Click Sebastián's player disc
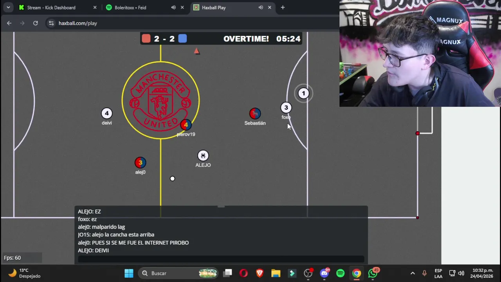501x282 pixels. pyautogui.click(x=255, y=114)
